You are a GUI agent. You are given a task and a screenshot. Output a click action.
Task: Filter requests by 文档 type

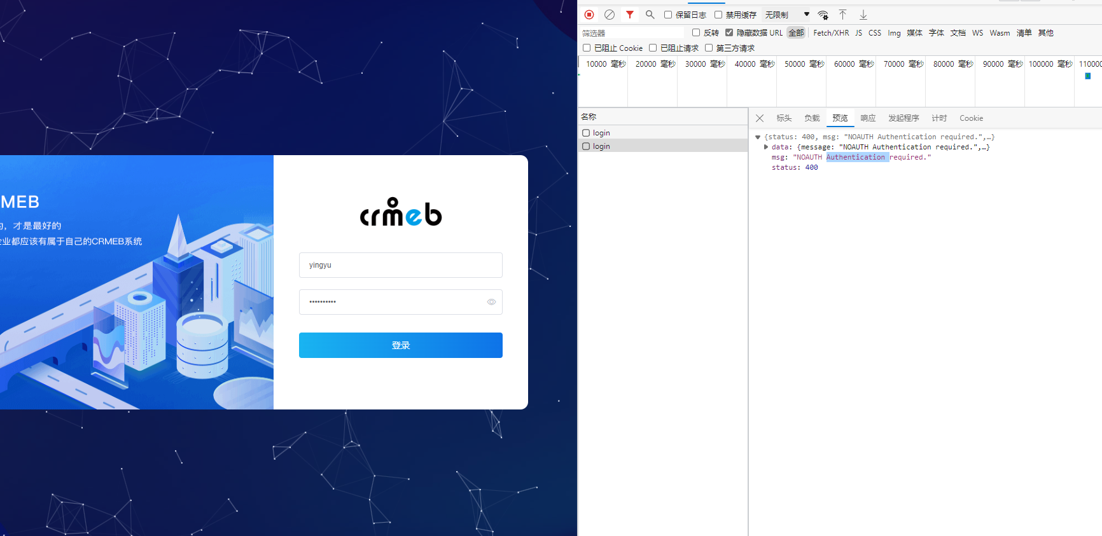[x=958, y=33]
